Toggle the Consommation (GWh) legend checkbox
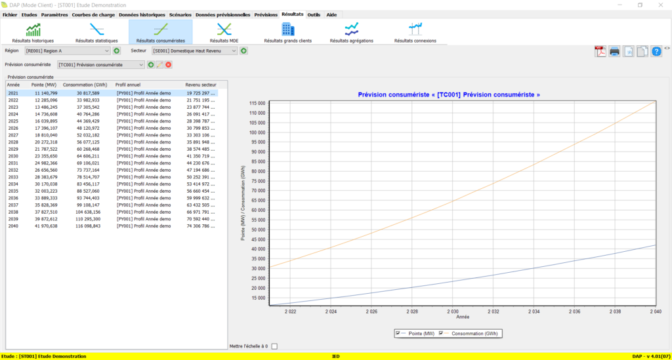 (440, 333)
